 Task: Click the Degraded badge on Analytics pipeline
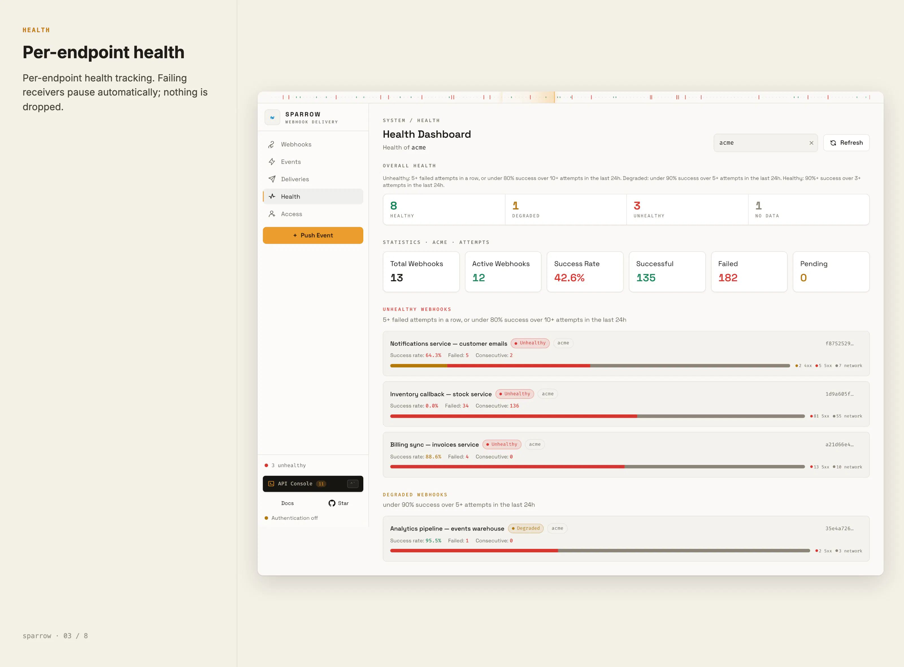point(526,529)
